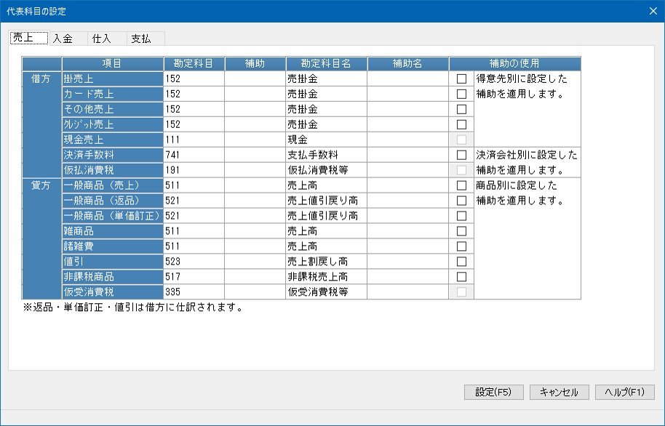Viewport: 665px width, 426px height.
Task: Open help with ヘルプ(F1) button
Action: coord(624,392)
